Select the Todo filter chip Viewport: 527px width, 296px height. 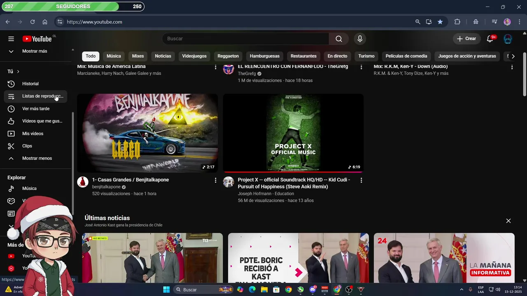[x=91, y=56]
